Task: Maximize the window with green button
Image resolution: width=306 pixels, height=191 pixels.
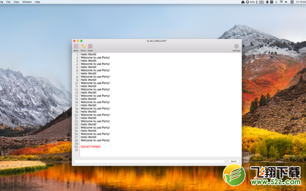Action: 81,41
